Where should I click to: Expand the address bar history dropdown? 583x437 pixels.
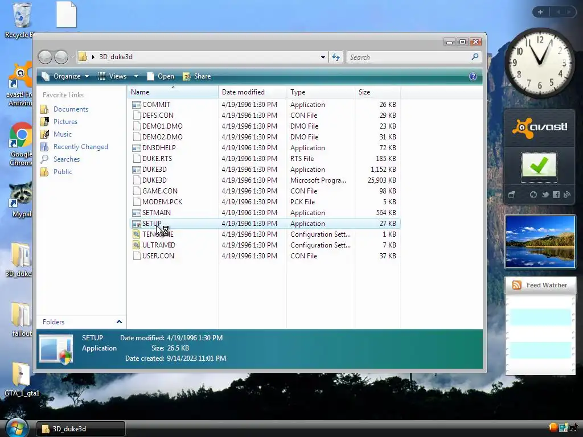tap(323, 57)
